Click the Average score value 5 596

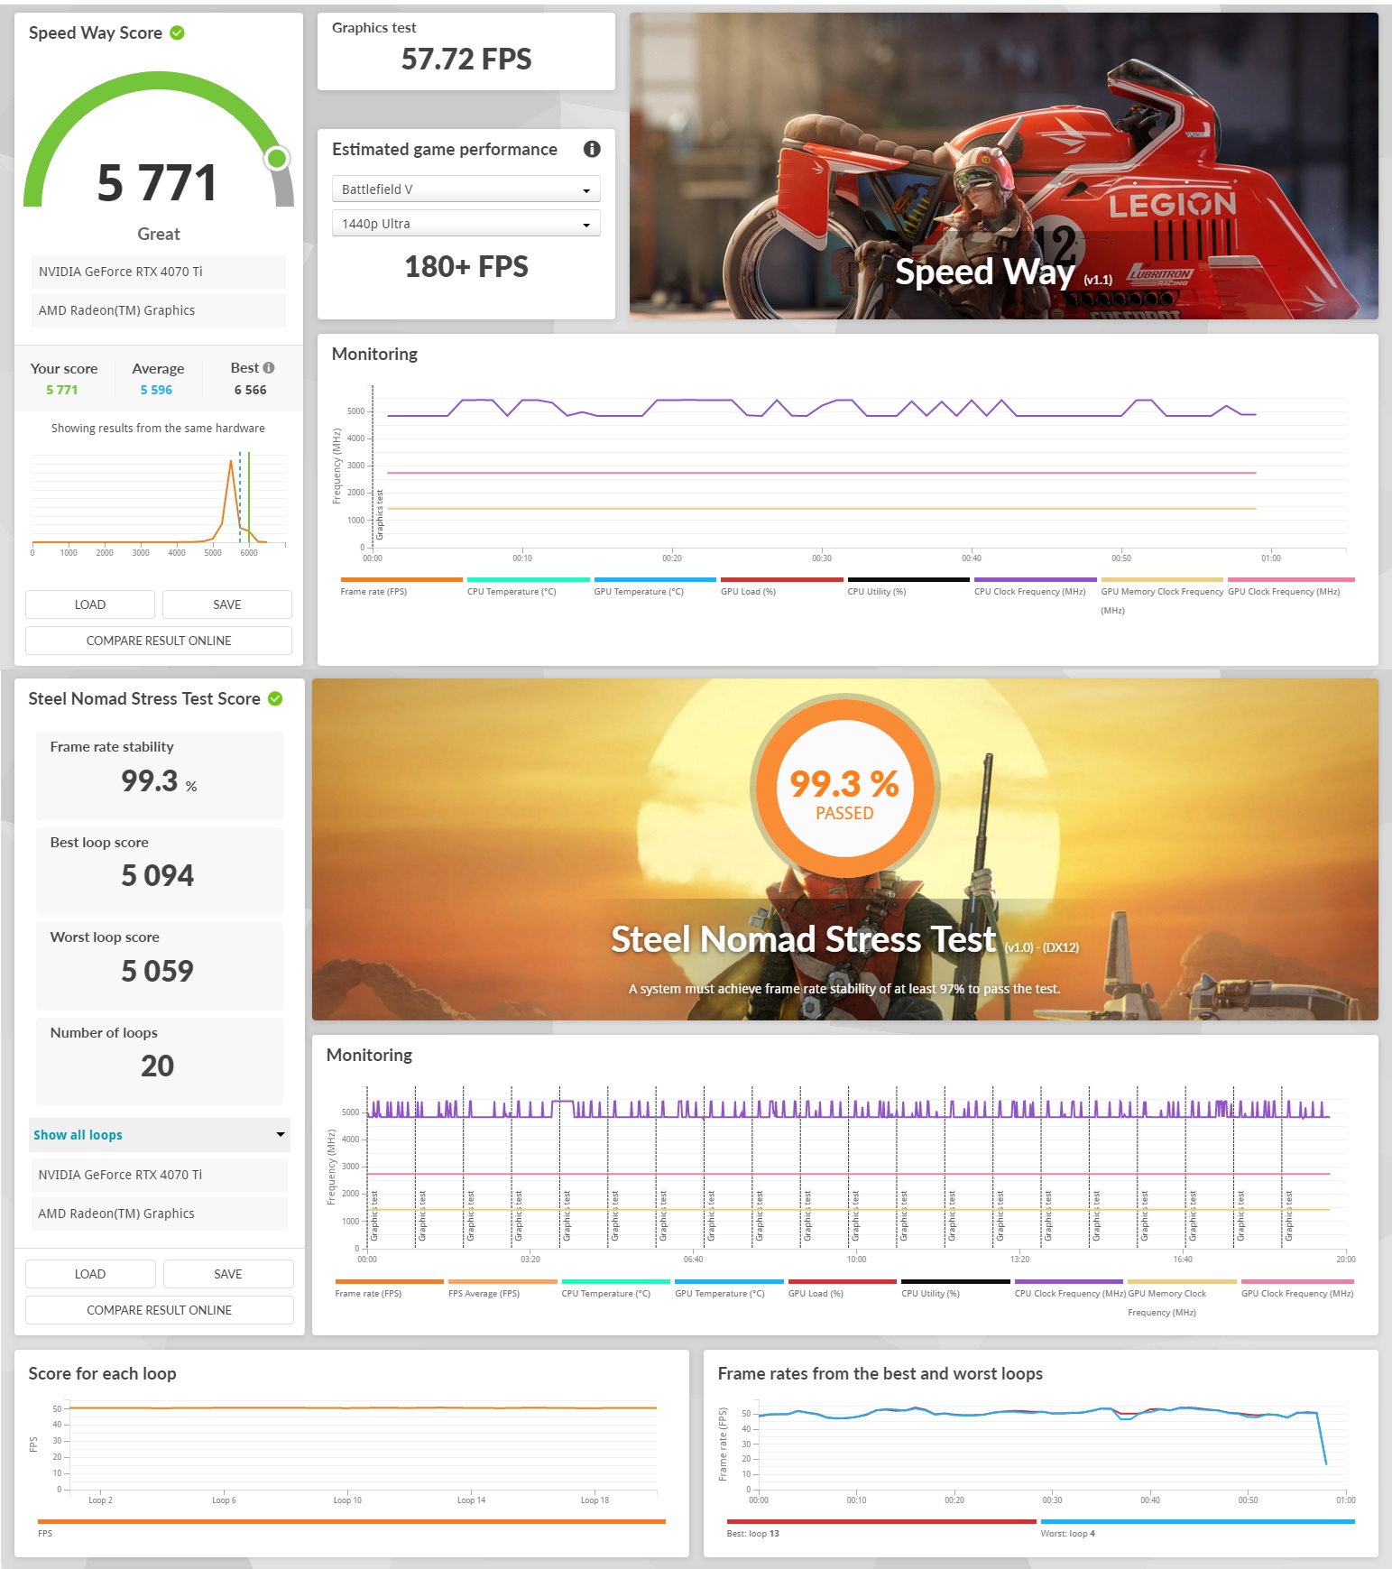pos(156,390)
